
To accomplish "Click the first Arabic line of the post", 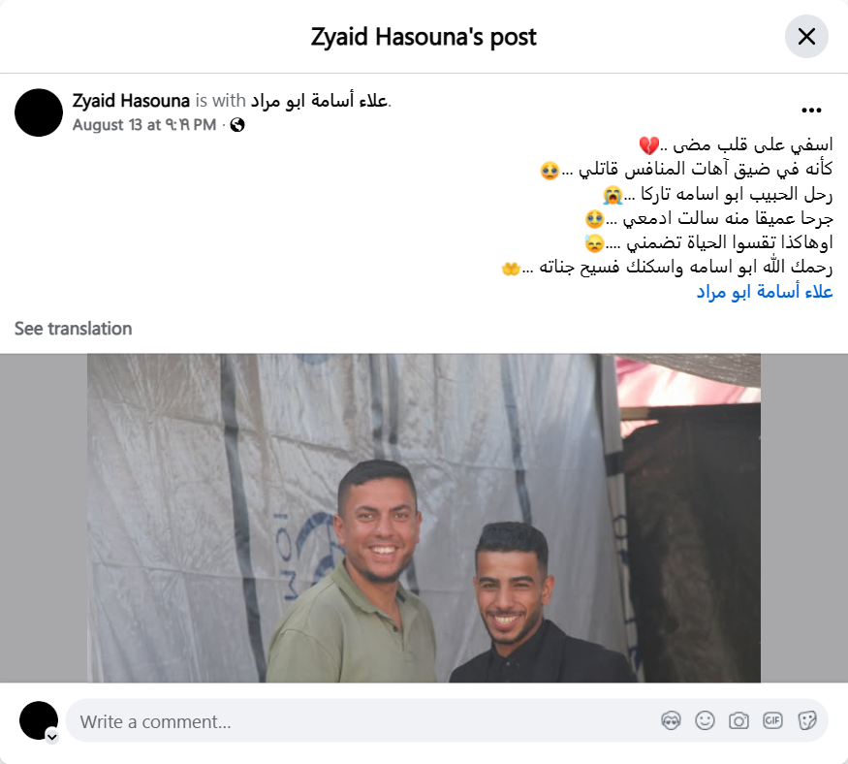I will (736, 144).
